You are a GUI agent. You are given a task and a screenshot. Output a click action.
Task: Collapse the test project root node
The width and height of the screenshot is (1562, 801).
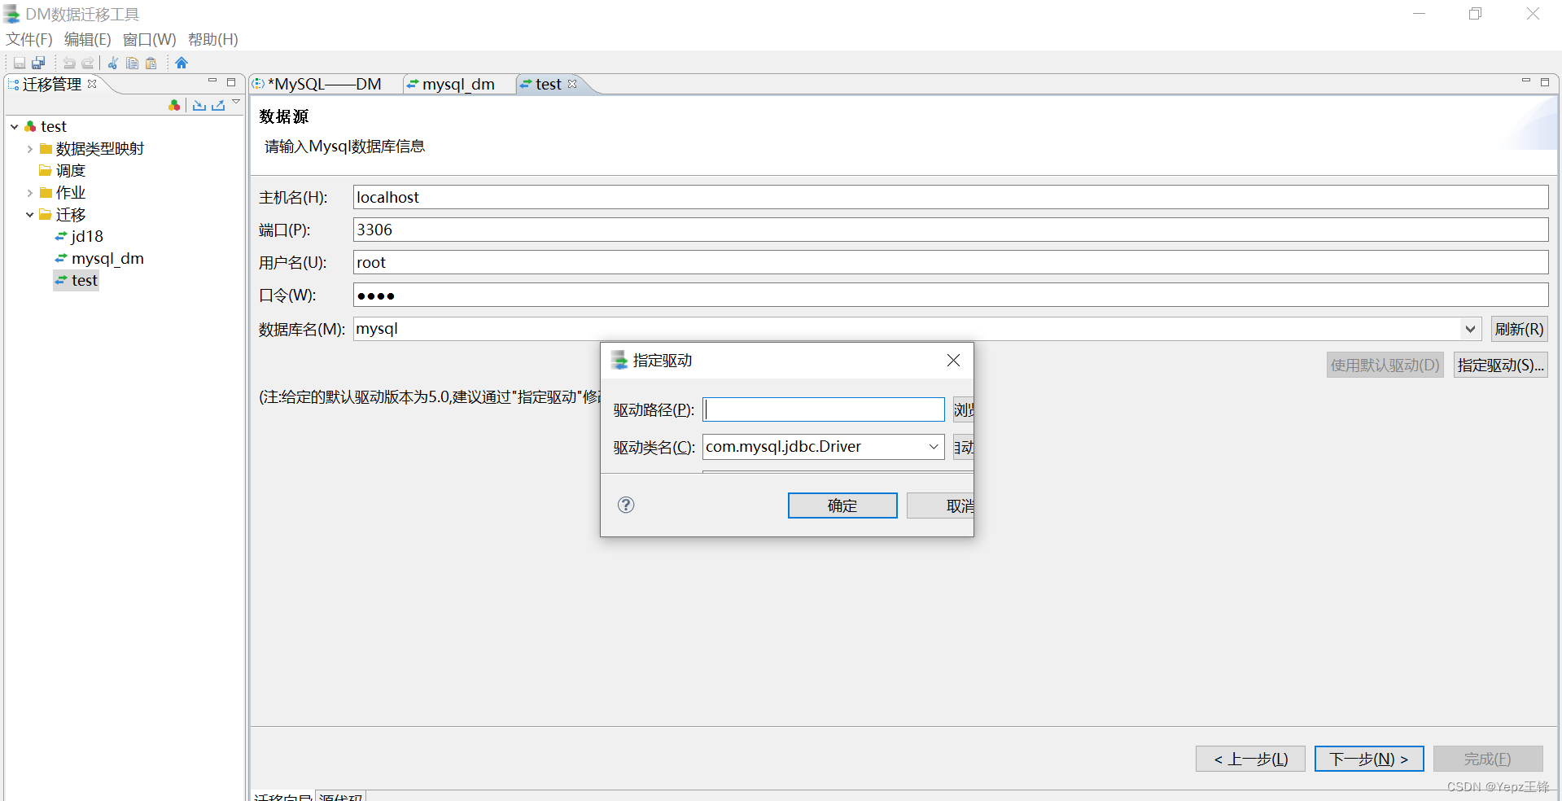(x=15, y=127)
